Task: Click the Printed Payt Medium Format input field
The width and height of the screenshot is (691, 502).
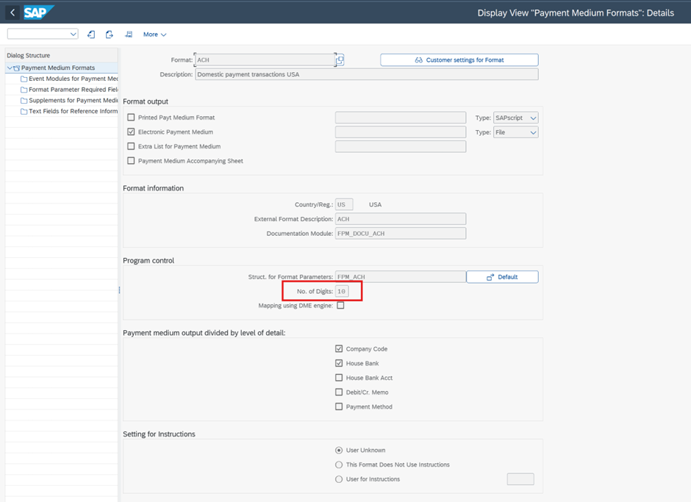Action: click(x=400, y=118)
